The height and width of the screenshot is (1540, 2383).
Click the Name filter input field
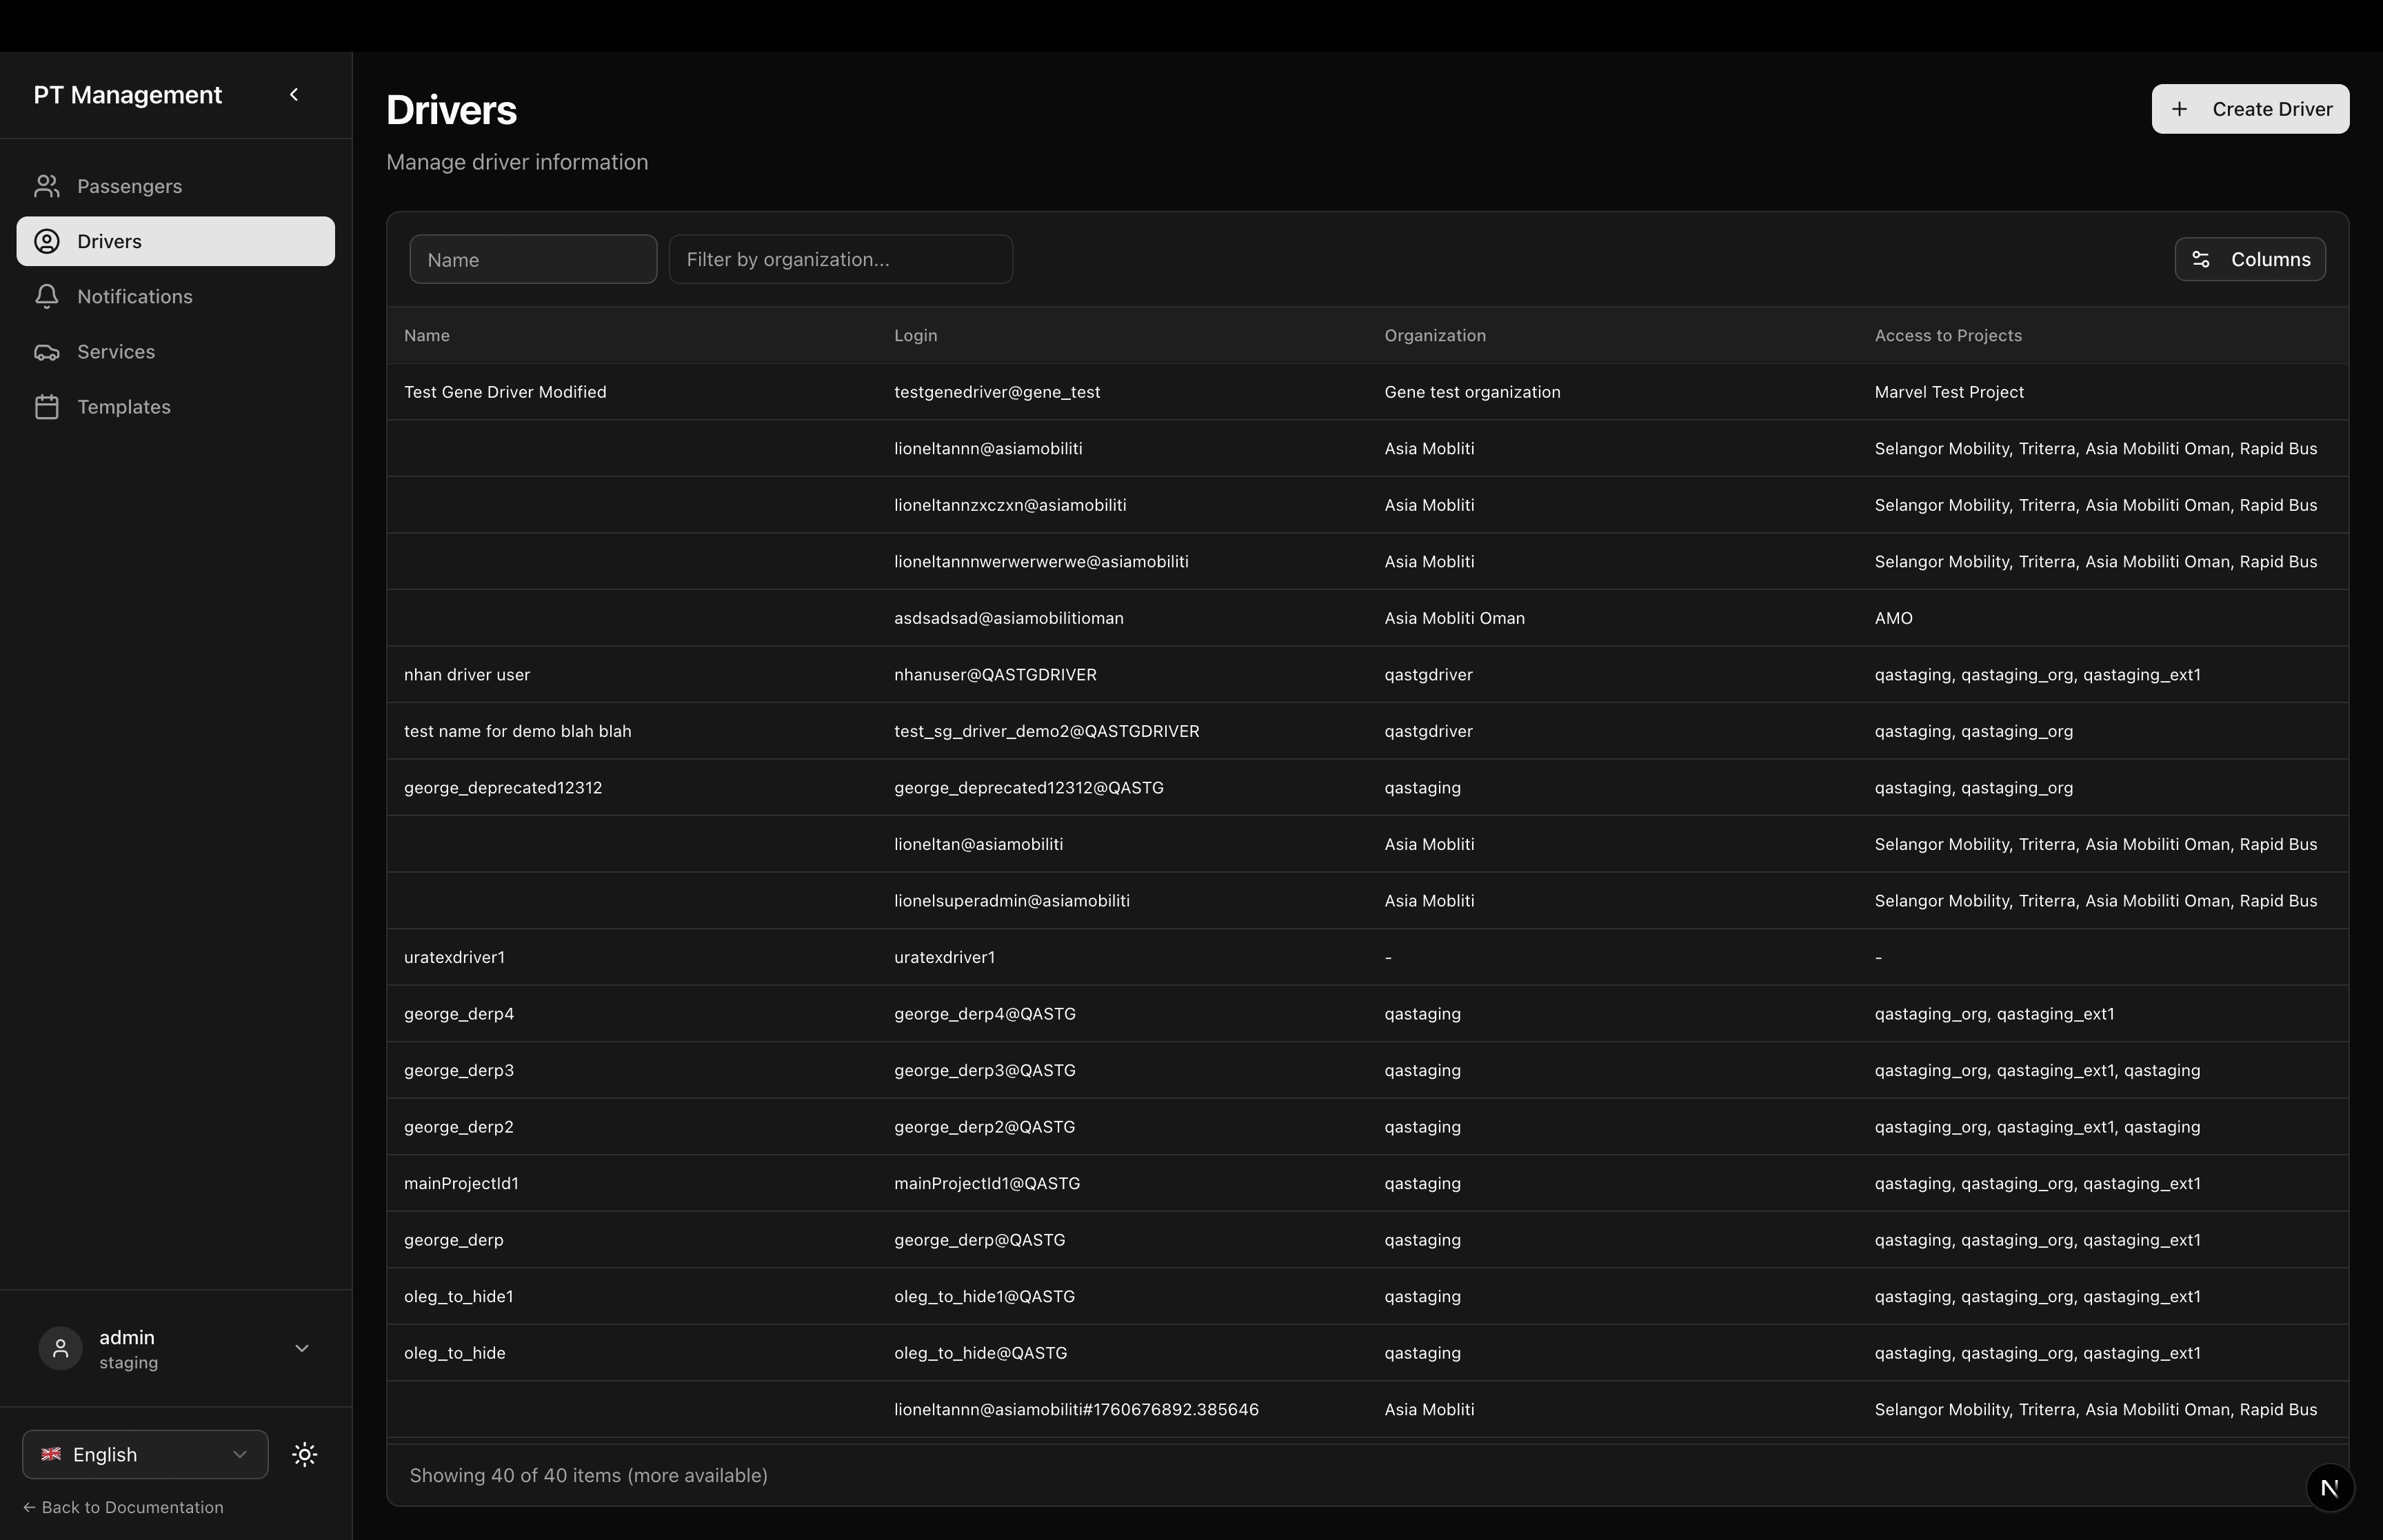point(532,259)
